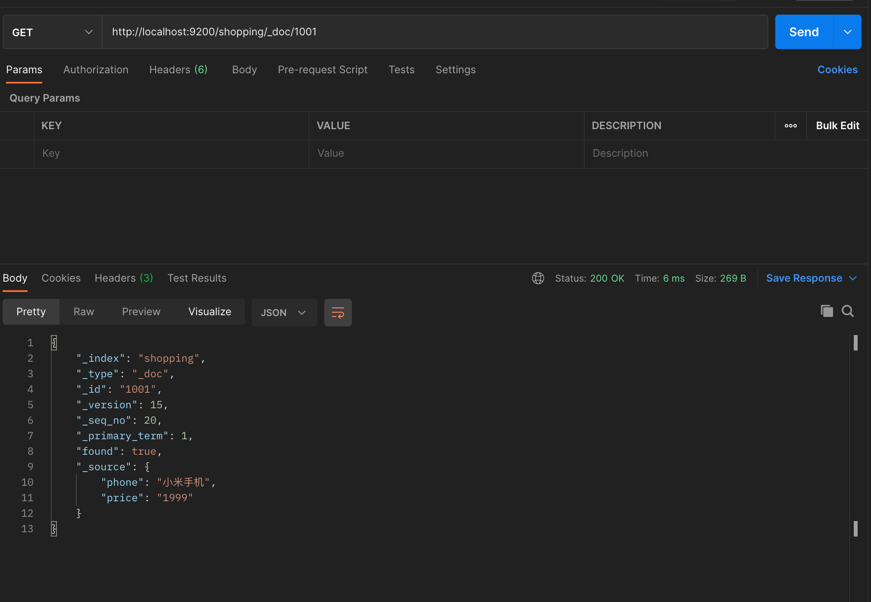Click the response scrollbar top marker

pos(855,343)
